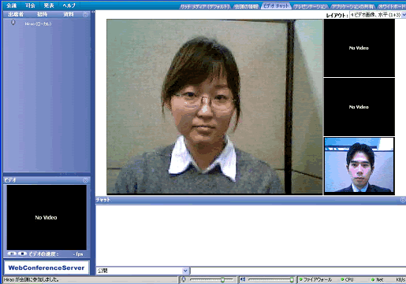Click the small panel toggle arrows beside the attendee header
Screen dimensions: 406x284
pos(93,12)
